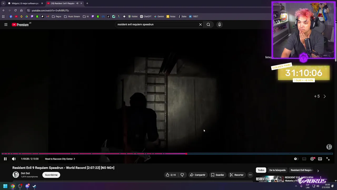
Task: Click the Recortar clip button
Action: tap(236, 175)
